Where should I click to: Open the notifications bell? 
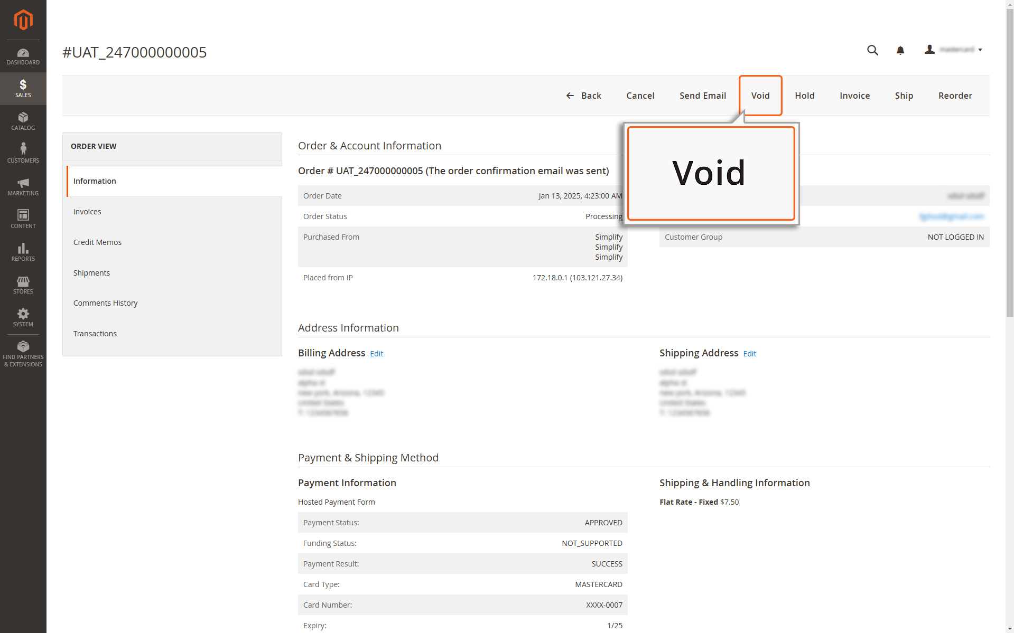(x=900, y=50)
